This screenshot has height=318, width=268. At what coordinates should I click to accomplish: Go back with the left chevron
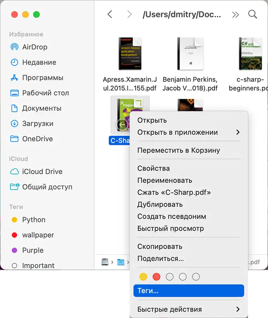coord(110,14)
